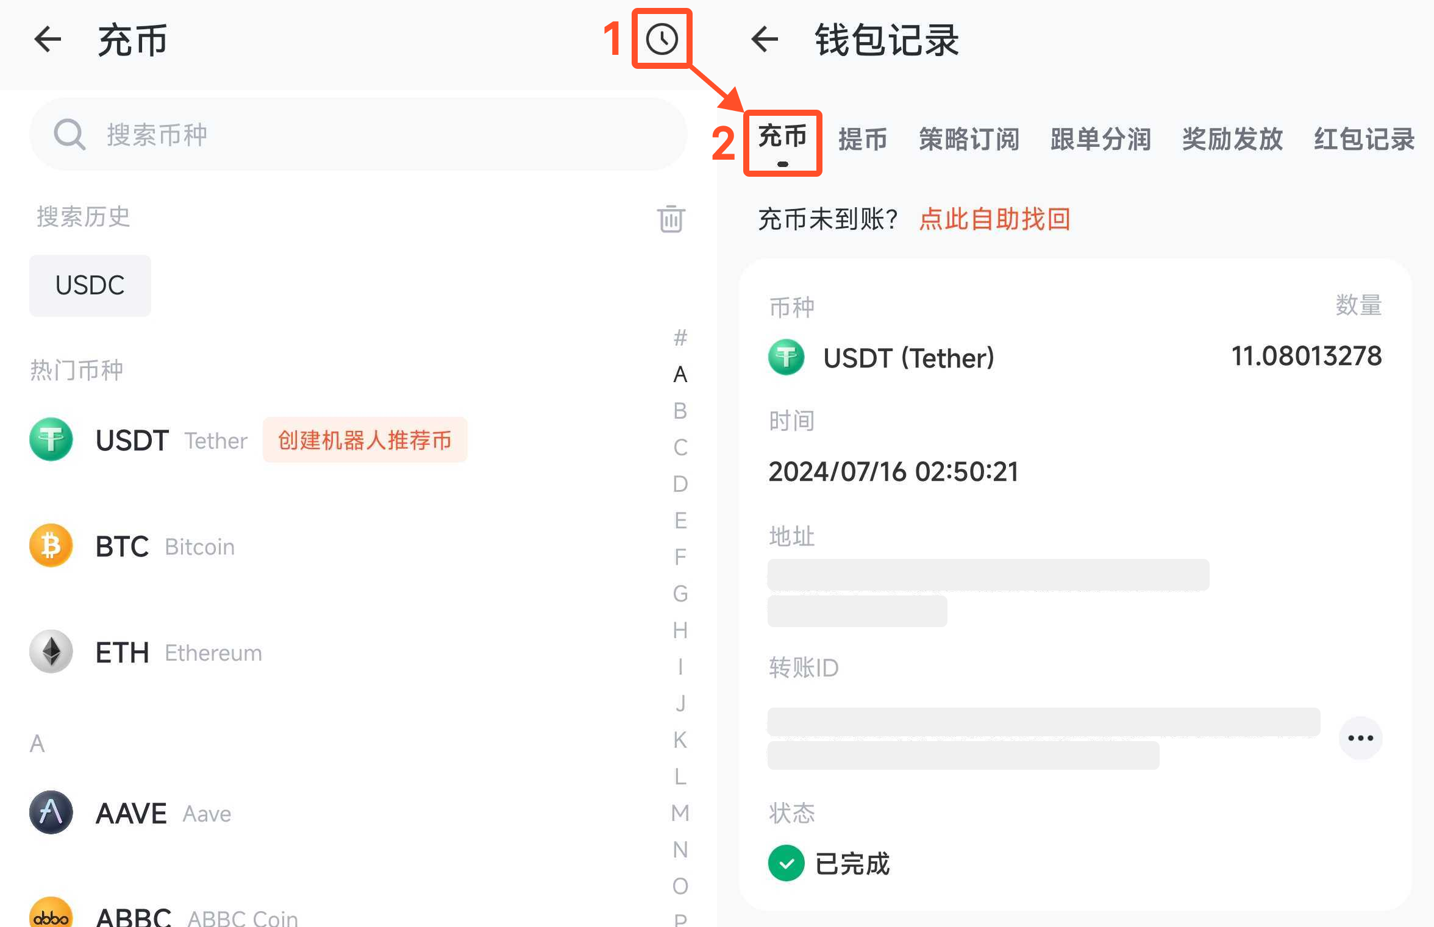Jump to letter C in the index
This screenshot has width=1434, height=927.
[x=680, y=447]
